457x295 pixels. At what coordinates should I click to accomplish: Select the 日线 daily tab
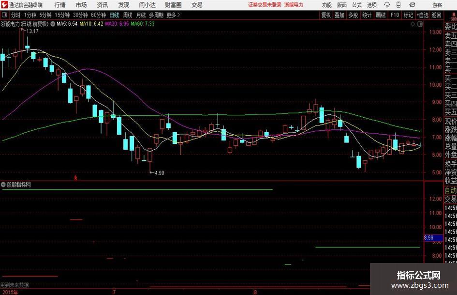pos(114,15)
